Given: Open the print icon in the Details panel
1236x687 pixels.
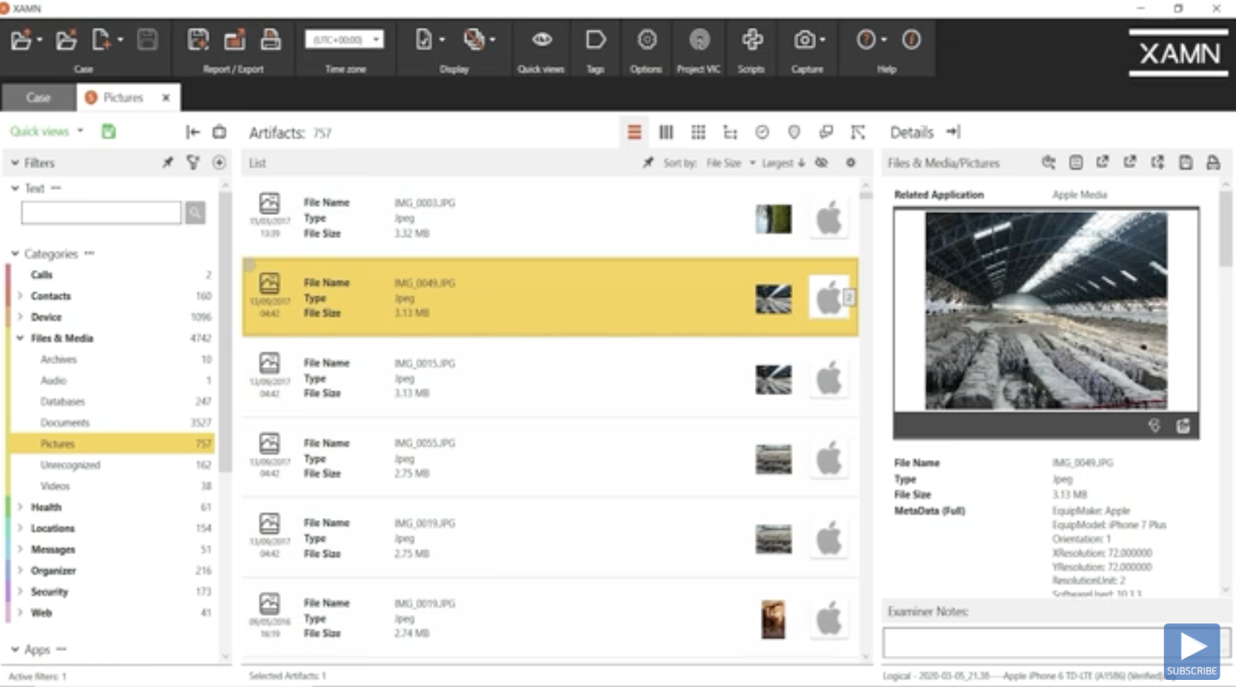Looking at the screenshot, I should pos(1214,162).
